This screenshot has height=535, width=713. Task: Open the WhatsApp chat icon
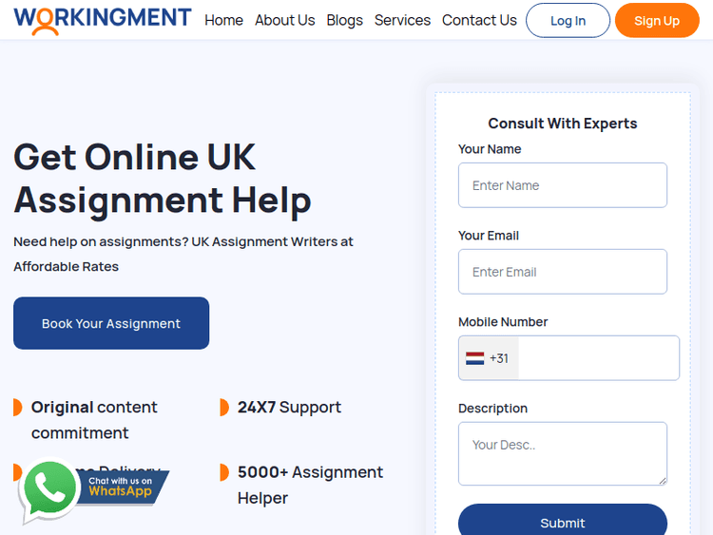click(48, 490)
